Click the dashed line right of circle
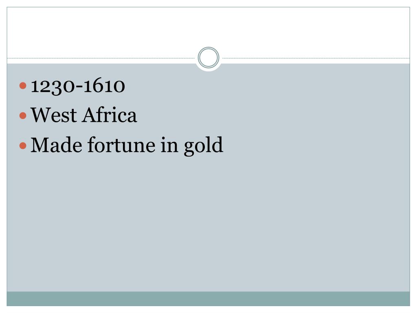The height and width of the screenshot is (313, 417). [316, 58]
